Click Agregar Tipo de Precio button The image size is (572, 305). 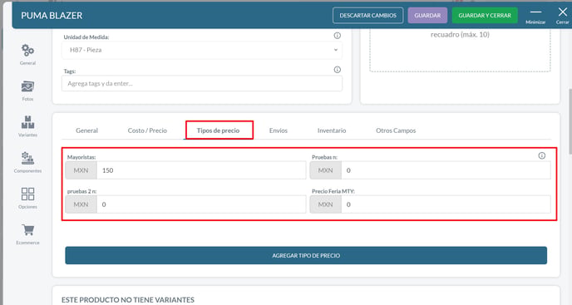[x=306, y=255]
